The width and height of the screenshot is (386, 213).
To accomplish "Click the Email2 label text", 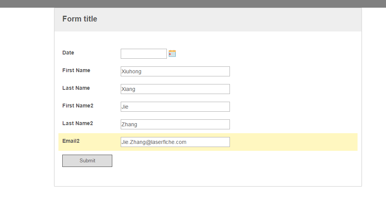I will point(71,141).
